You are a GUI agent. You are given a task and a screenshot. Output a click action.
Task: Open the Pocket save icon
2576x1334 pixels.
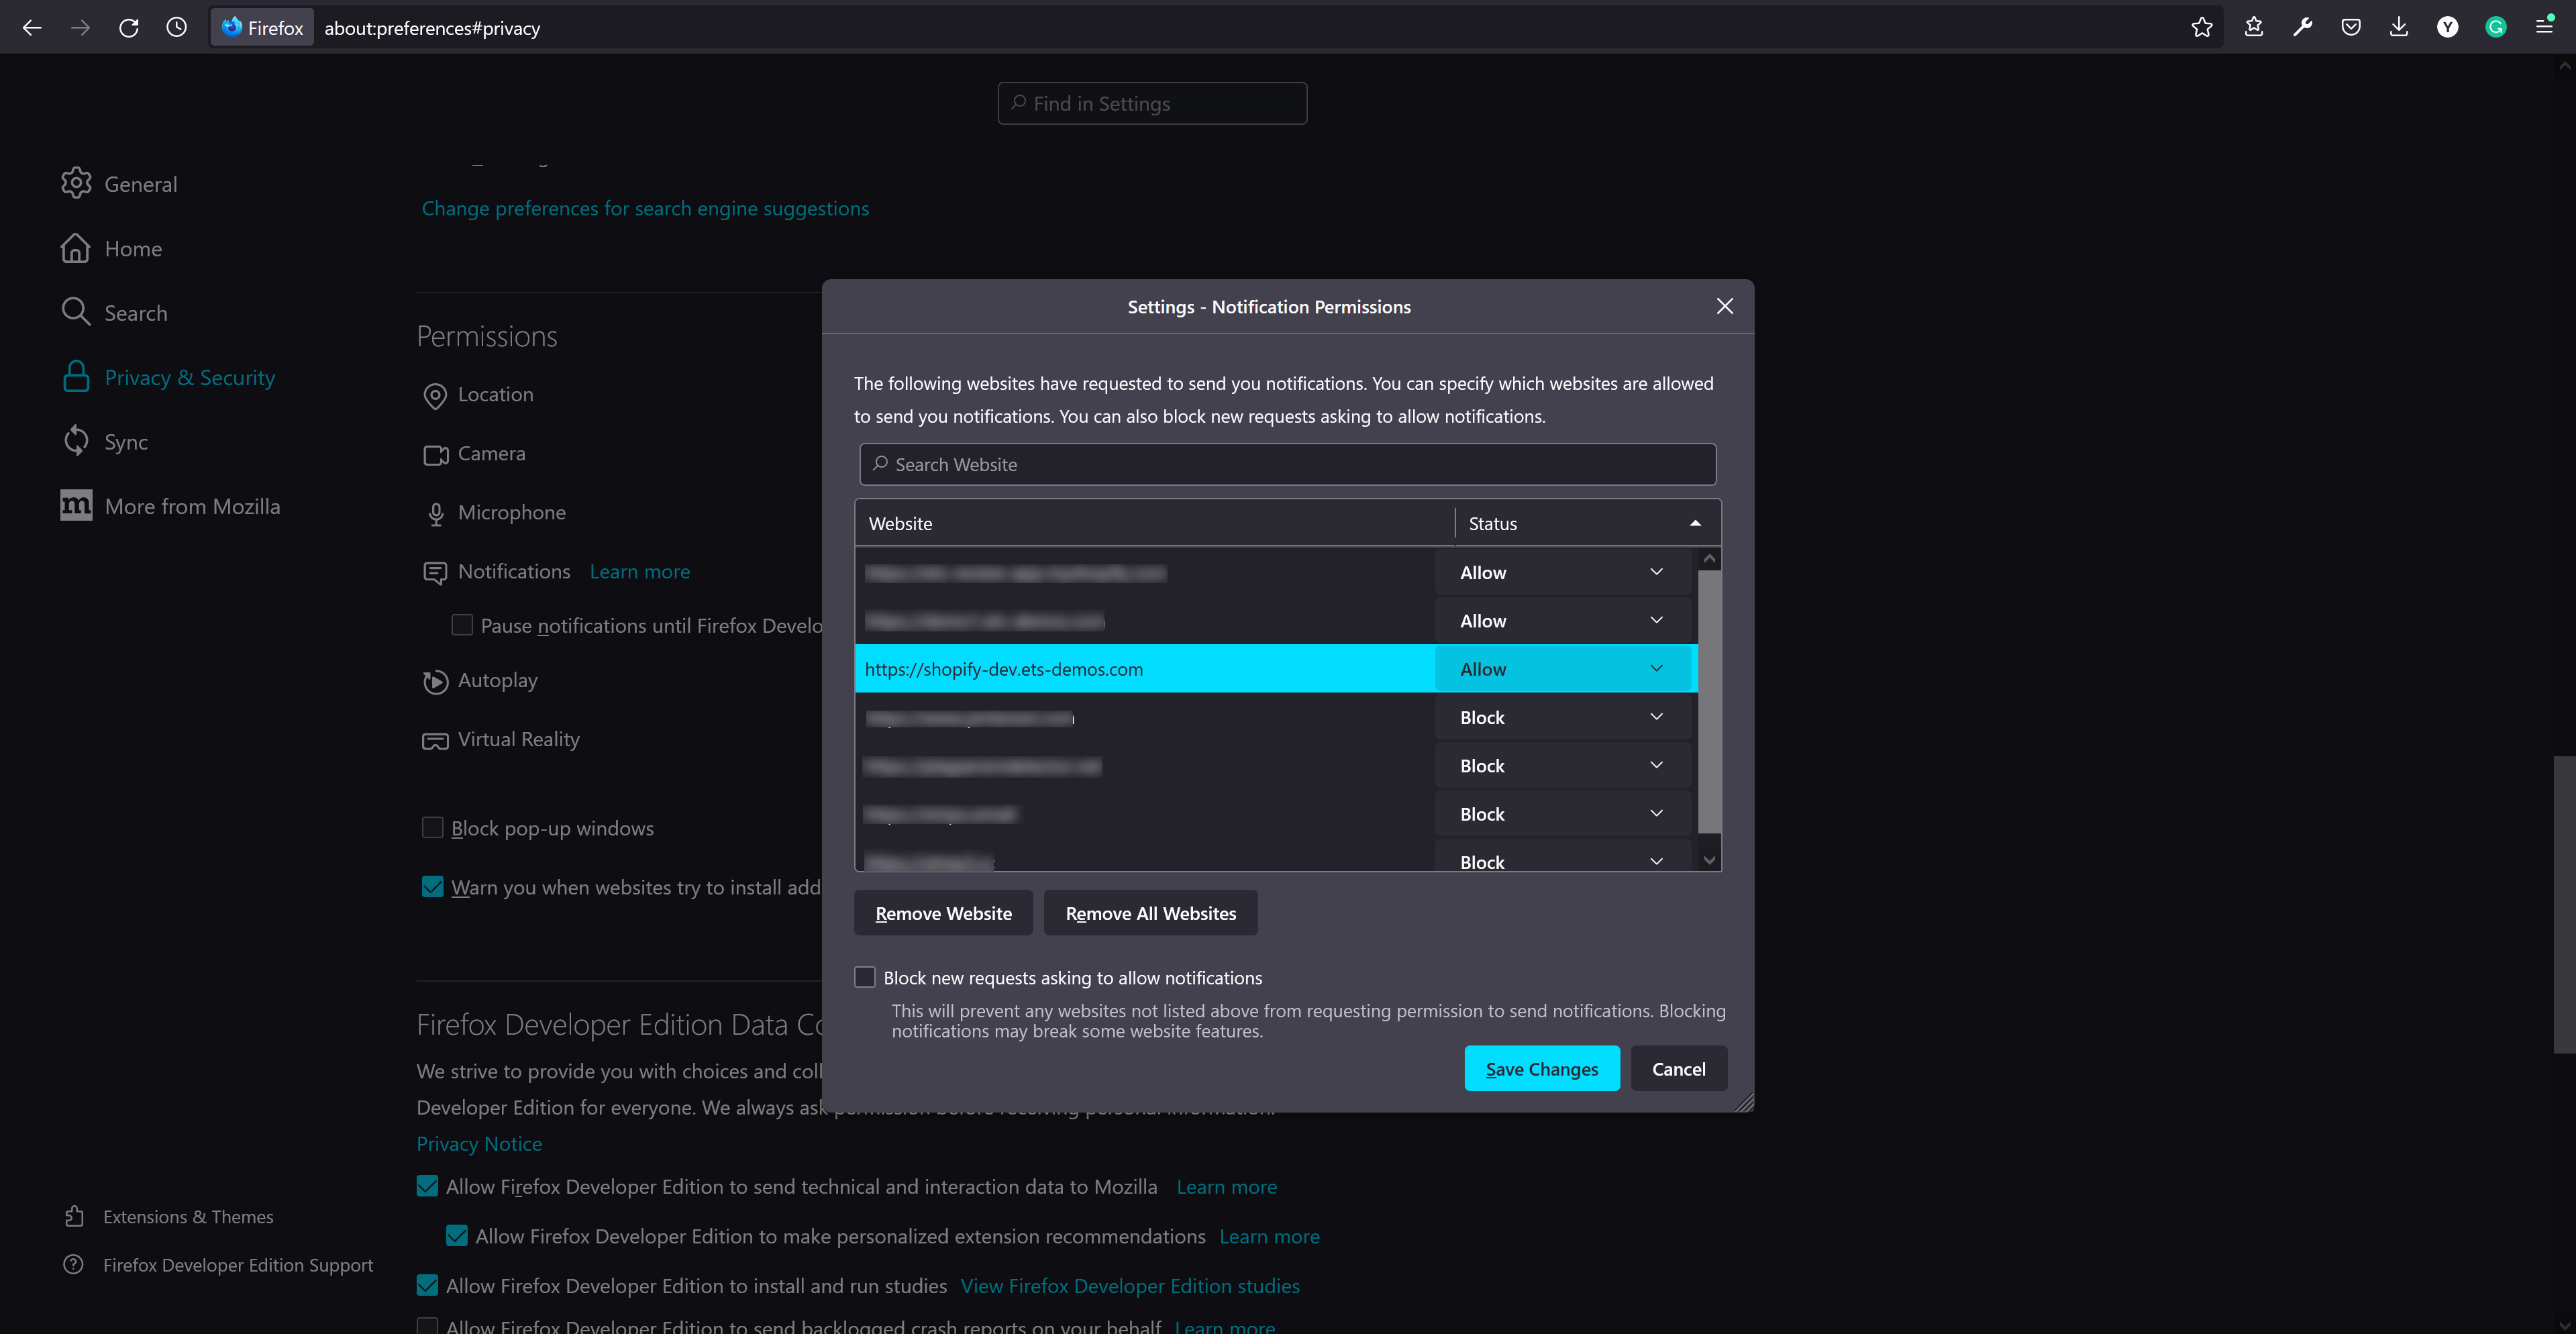[2350, 28]
